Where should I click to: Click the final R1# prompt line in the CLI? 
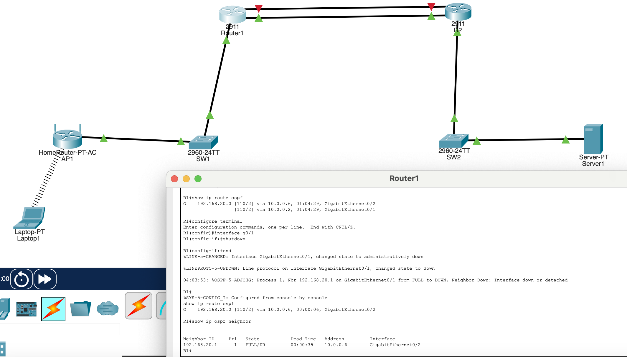click(x=187, y=351)
